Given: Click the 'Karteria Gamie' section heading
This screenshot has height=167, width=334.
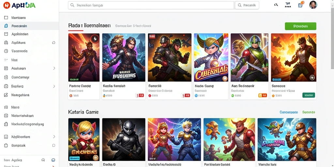Looking at the screenshot, I should click(x=83, y=112).
